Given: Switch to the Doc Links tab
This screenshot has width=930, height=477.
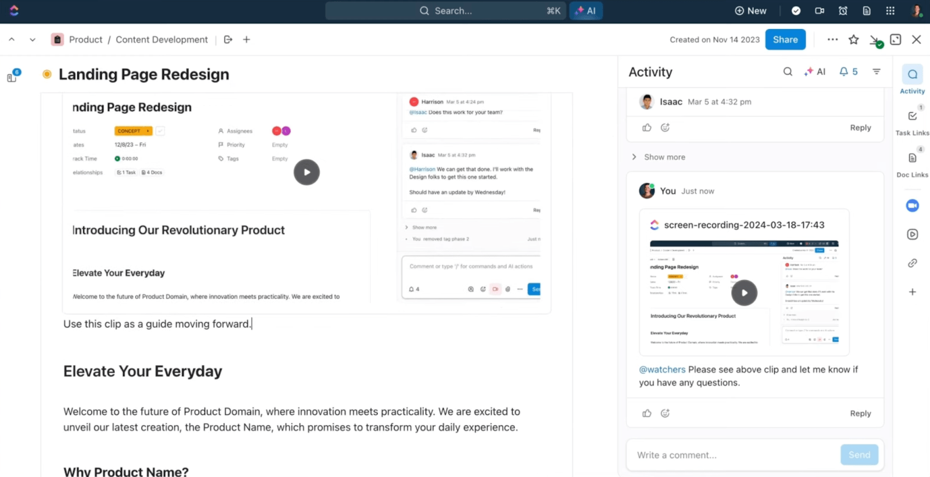Looking at the screenshot, I should tap(912, 163).
